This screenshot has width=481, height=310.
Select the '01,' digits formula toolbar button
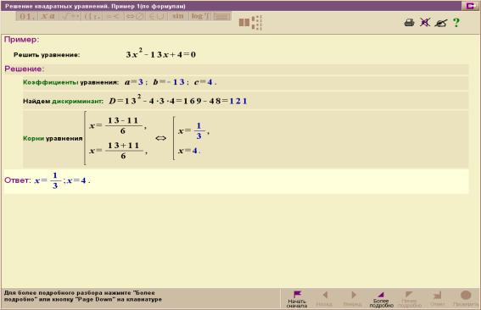click(x=27, y=17)
